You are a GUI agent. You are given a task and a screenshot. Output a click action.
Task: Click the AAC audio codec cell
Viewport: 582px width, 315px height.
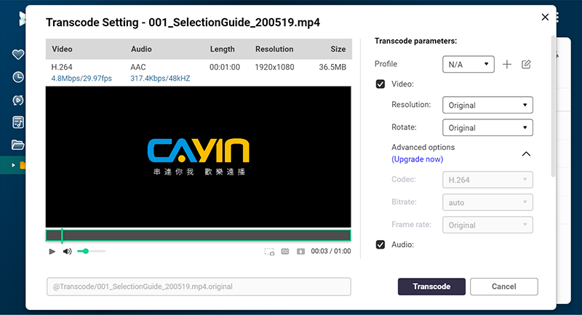click(138, 67)
